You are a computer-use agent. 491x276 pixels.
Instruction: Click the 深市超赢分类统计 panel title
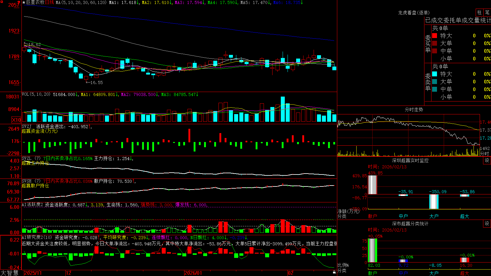[x=410, y=224]
